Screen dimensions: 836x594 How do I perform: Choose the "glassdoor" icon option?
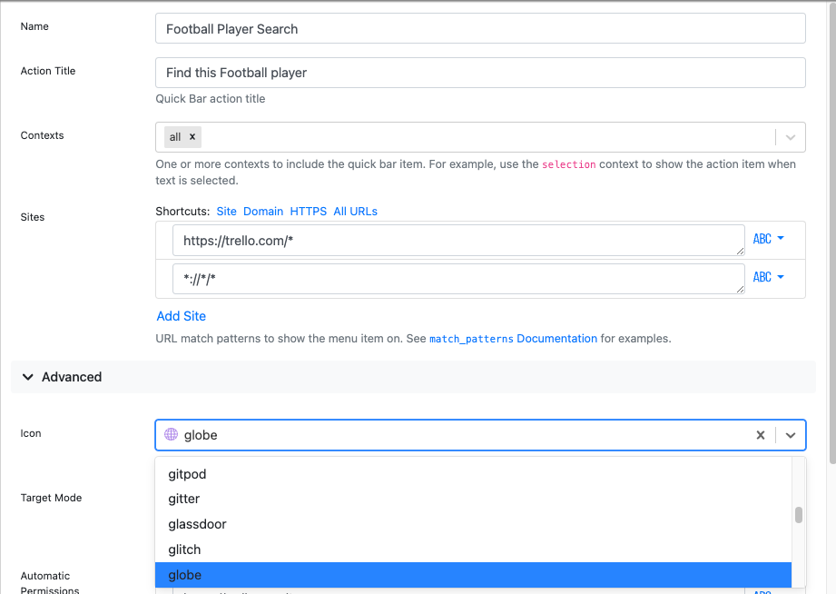click(x=197, y=524)
